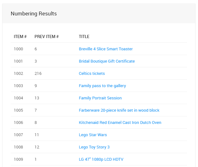Select the item number 1005 cell
198x167 pixels.
[19, 110]
